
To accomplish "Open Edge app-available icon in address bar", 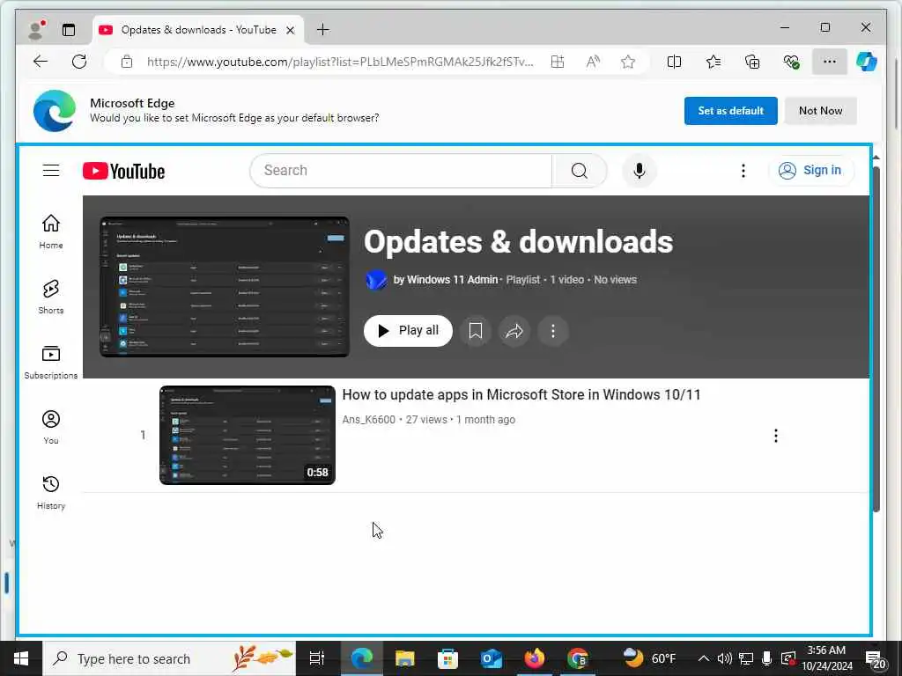I will tap(558, 62).
